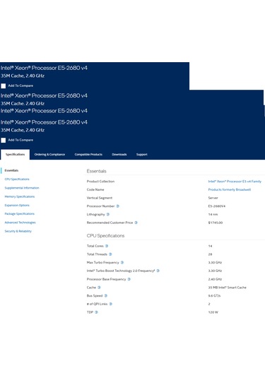Go to Supplemental Information in the sidebar
This screenshot has width=265, height=378.
pyautogui.click(x=22, y=188)
